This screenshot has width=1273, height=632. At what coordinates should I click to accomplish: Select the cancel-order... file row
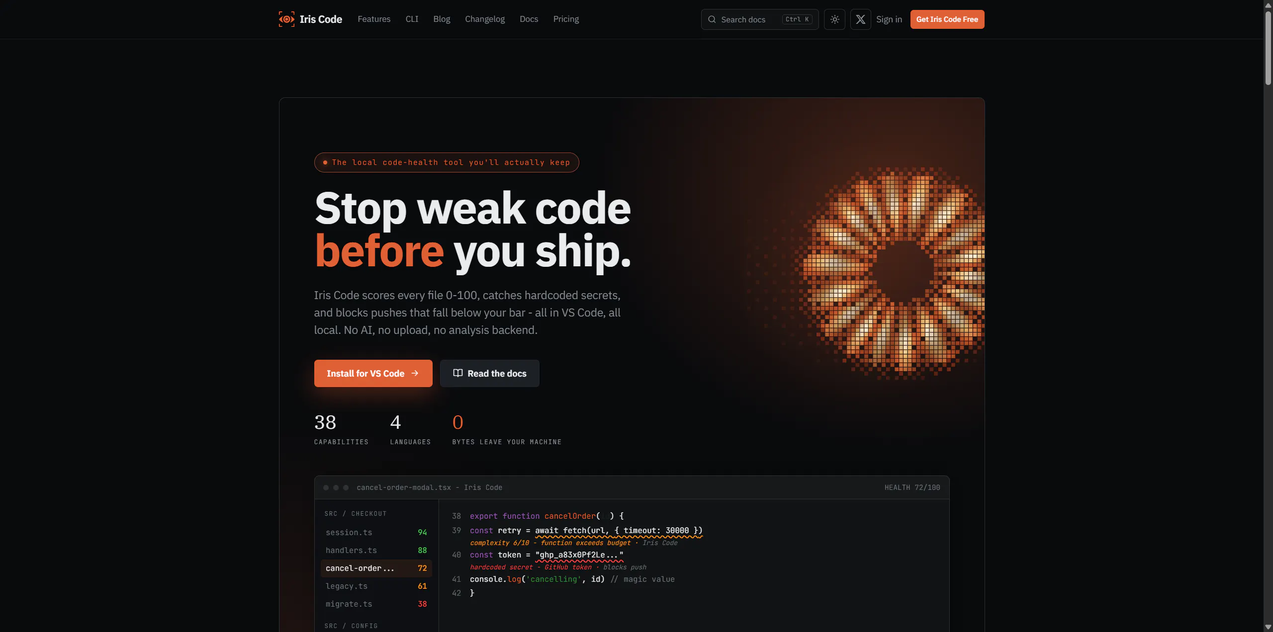point(376,568)
